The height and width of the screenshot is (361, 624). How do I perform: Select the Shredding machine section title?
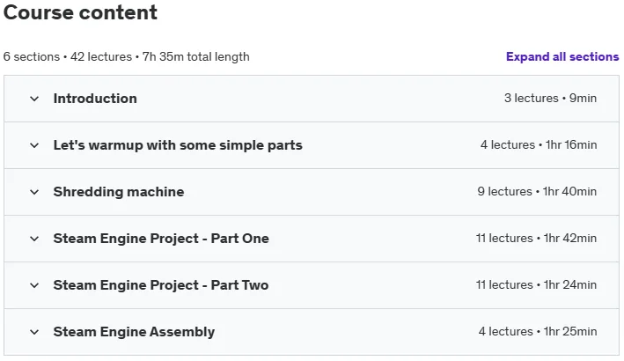click(119, 192)
